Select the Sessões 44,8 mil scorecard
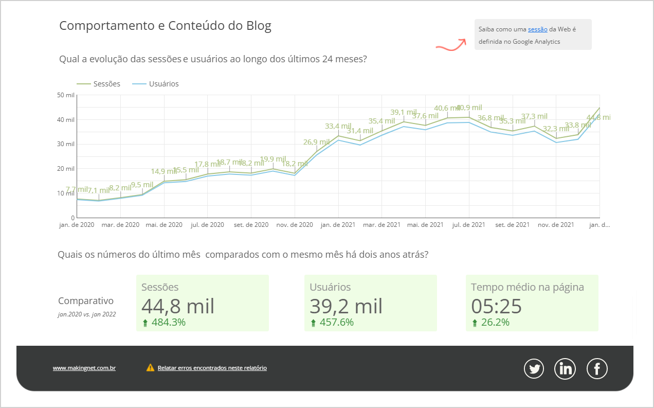Image resolution: width=654 pixels, height=408 pixels. tap(203, 303)
